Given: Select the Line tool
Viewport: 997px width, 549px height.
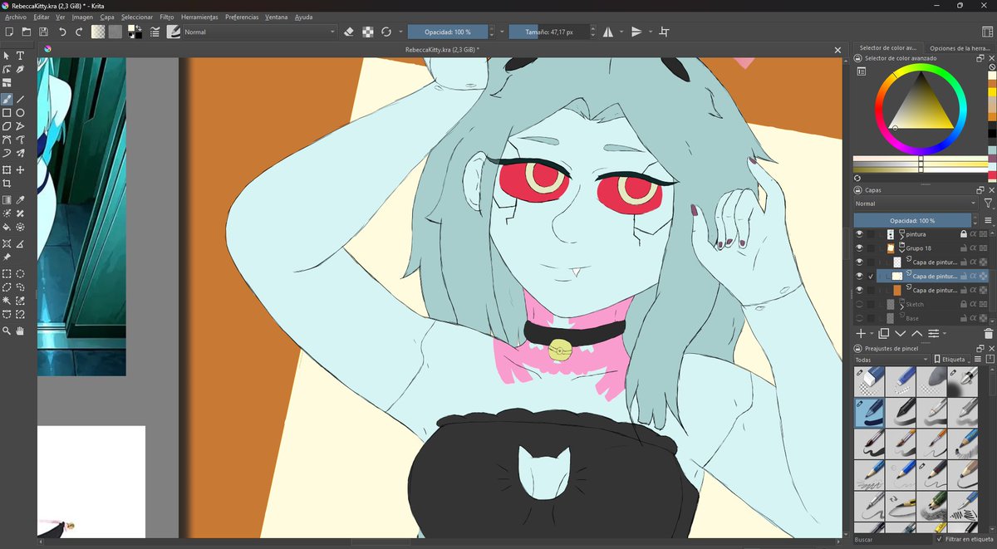Looking at the screenshot, I should (x=20, y=99).
